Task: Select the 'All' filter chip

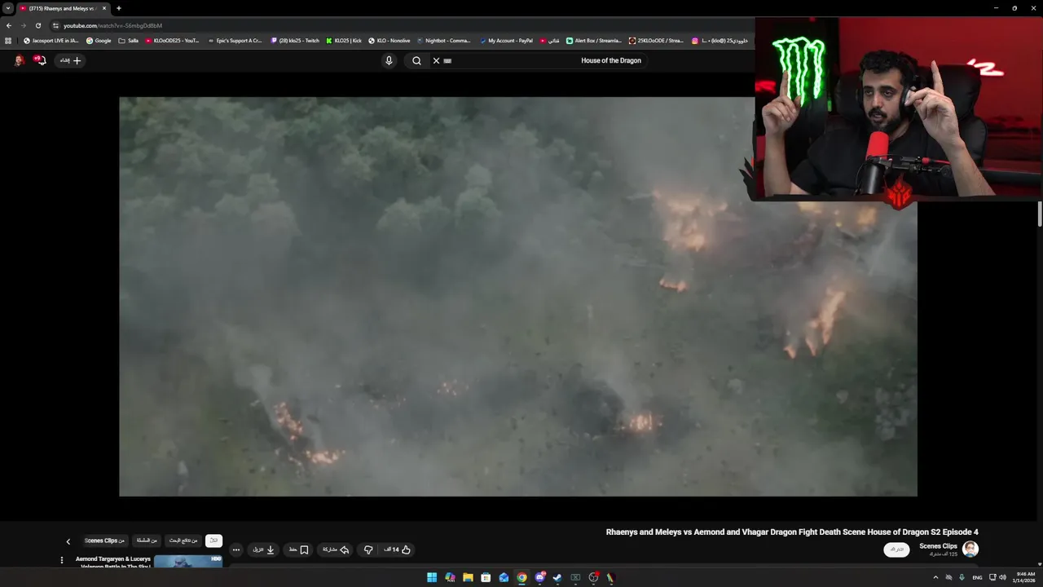Action: tap(213, 541)
